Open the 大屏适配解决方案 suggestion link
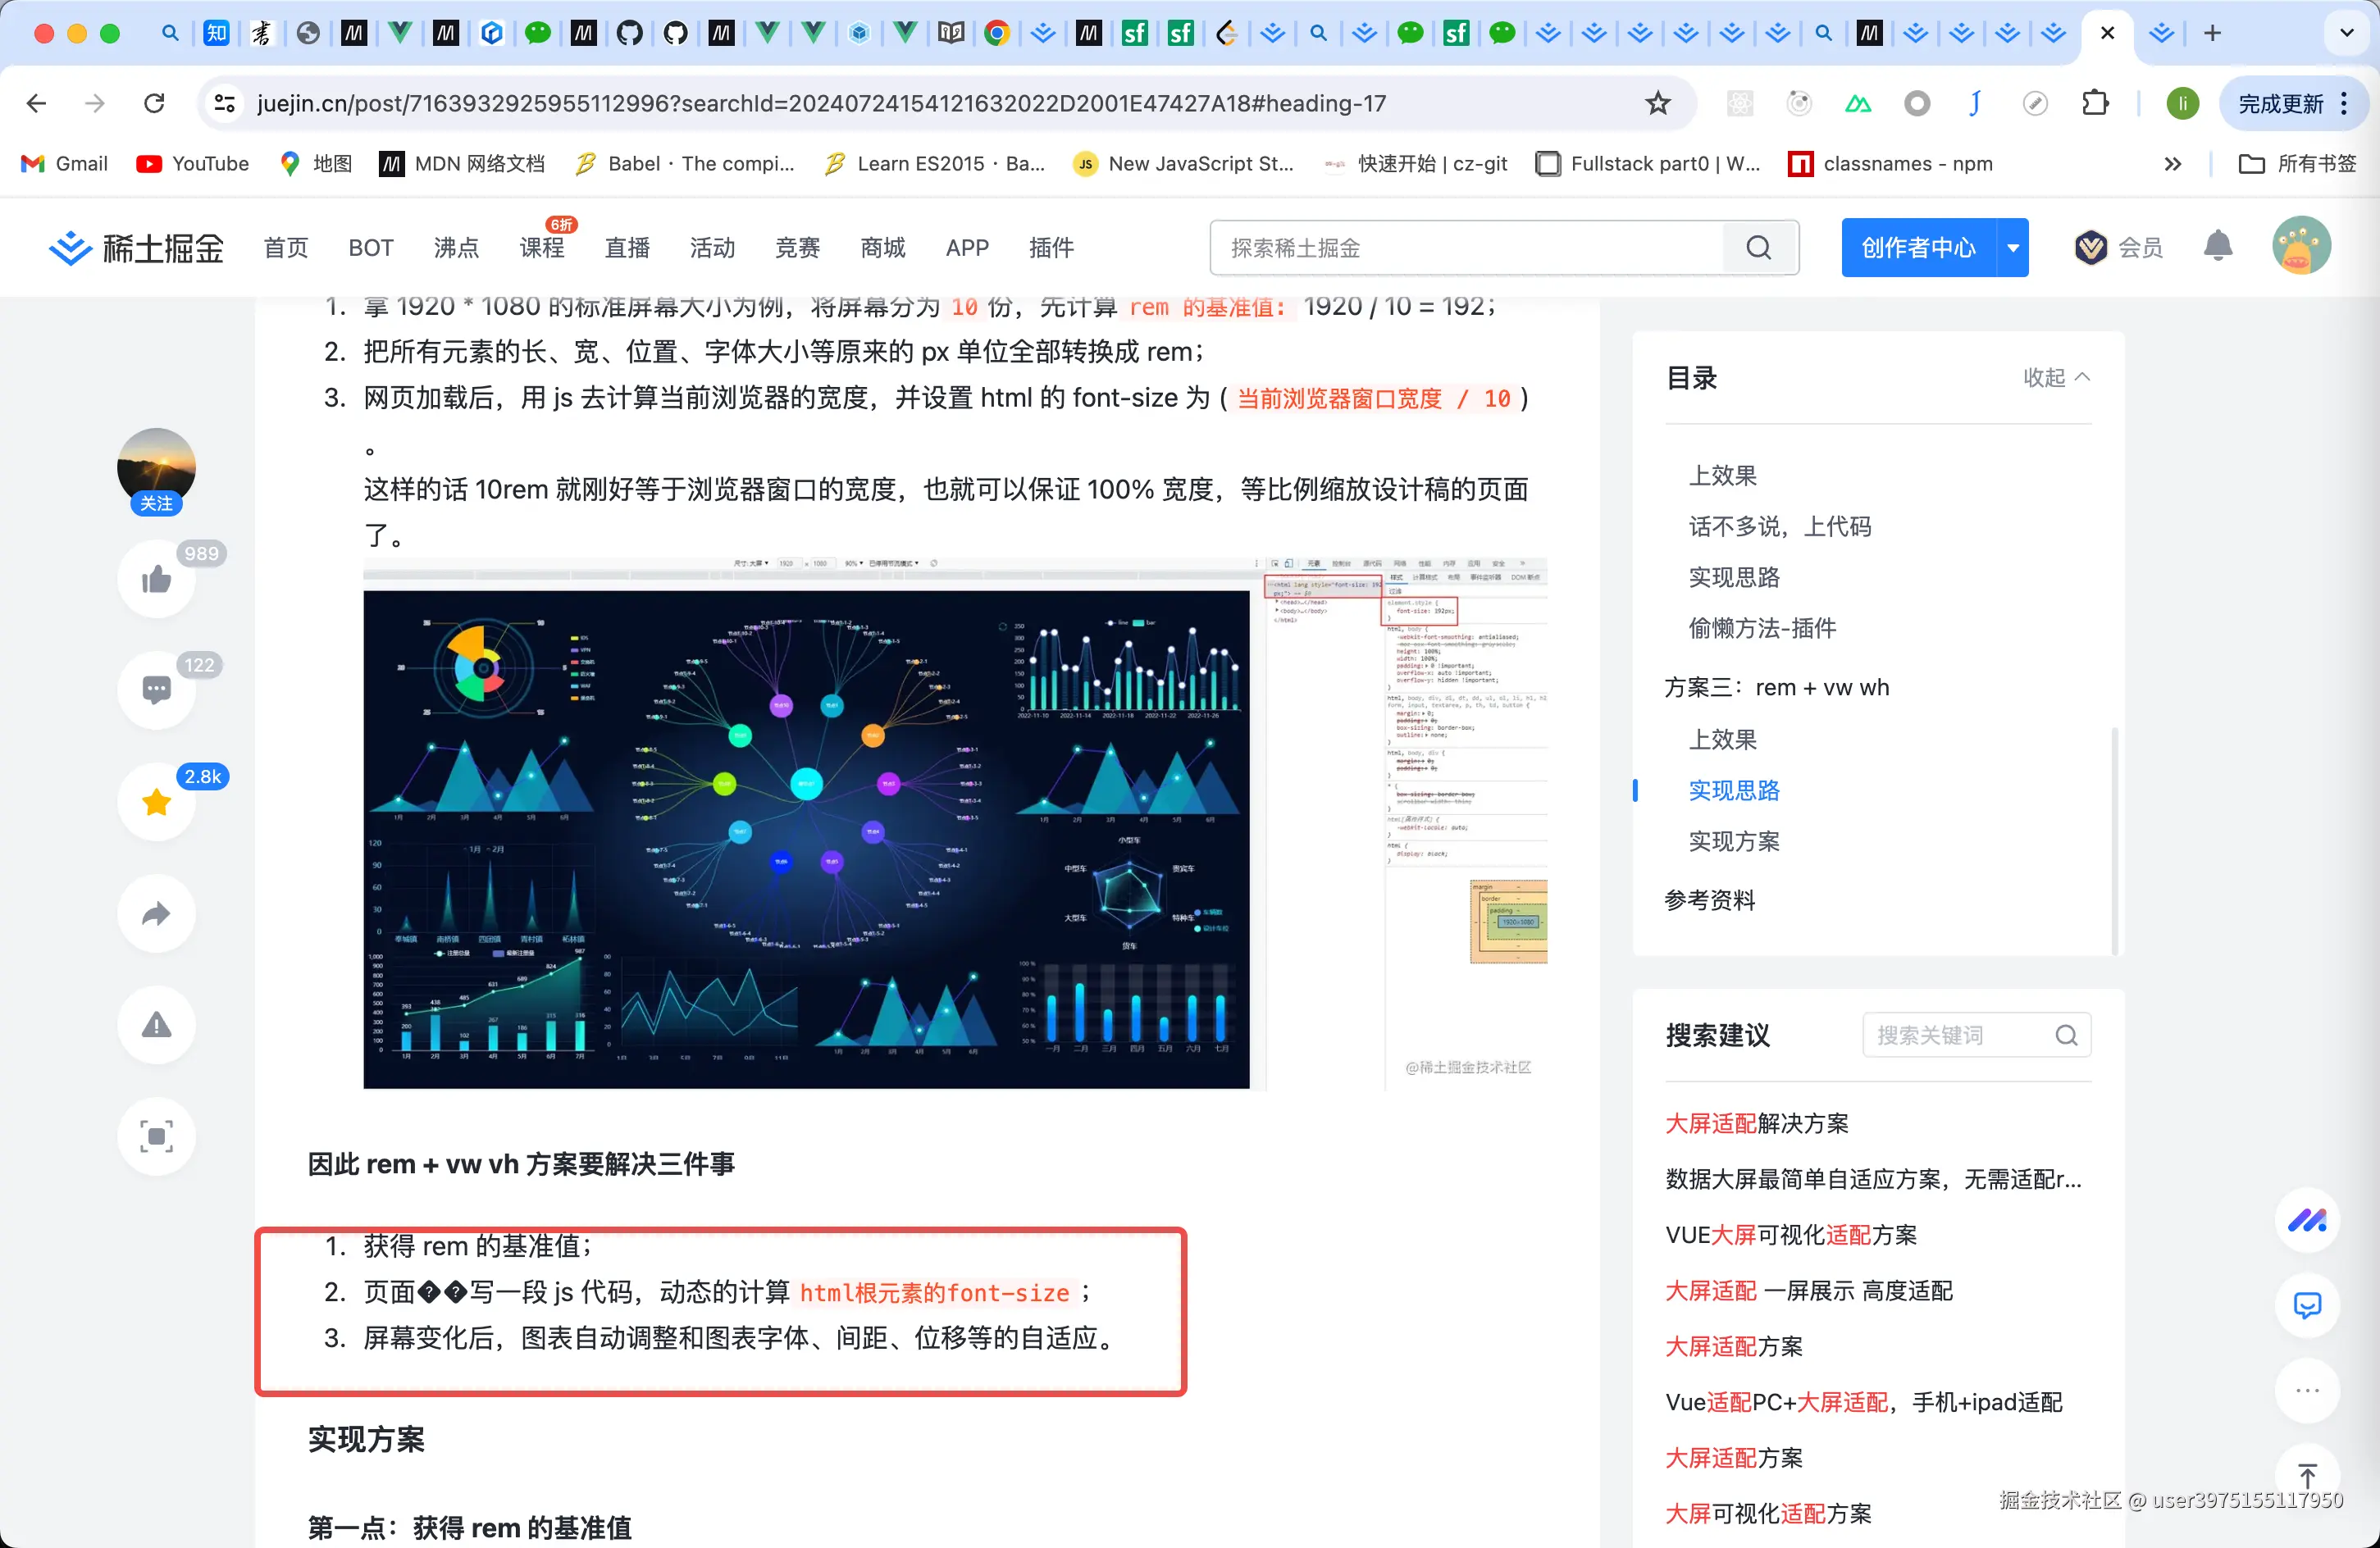Image resolution: width=2380 pixels, height=1548 pixels. coord(1757,1123)
